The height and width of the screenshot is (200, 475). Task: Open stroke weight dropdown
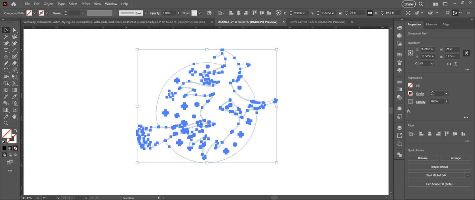pos(83,13)
